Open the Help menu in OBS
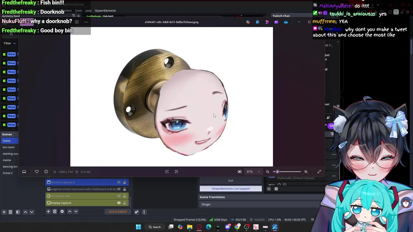The image size is (413, 232). click(88, 11)
